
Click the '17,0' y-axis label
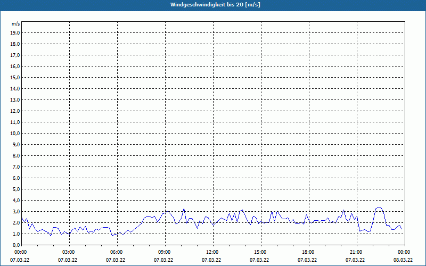coord(15,55)
